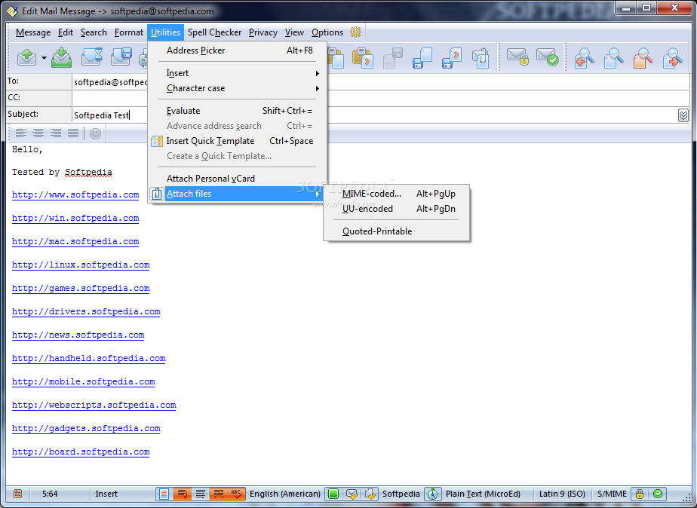The height and width of the screenshot is (508, 697).
Task: Open the http://handheld.softpedia.com link
Action: click(x=89, y=358)
